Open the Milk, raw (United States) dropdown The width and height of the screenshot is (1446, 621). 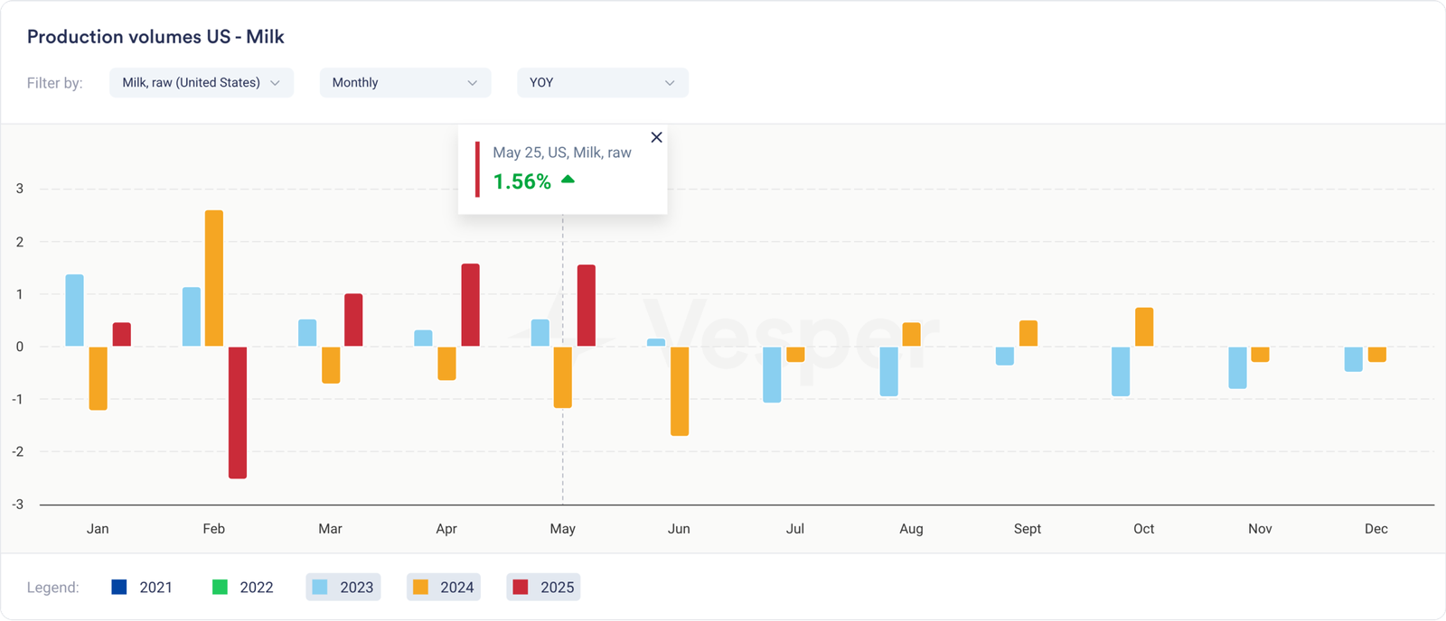click(201, 82)
